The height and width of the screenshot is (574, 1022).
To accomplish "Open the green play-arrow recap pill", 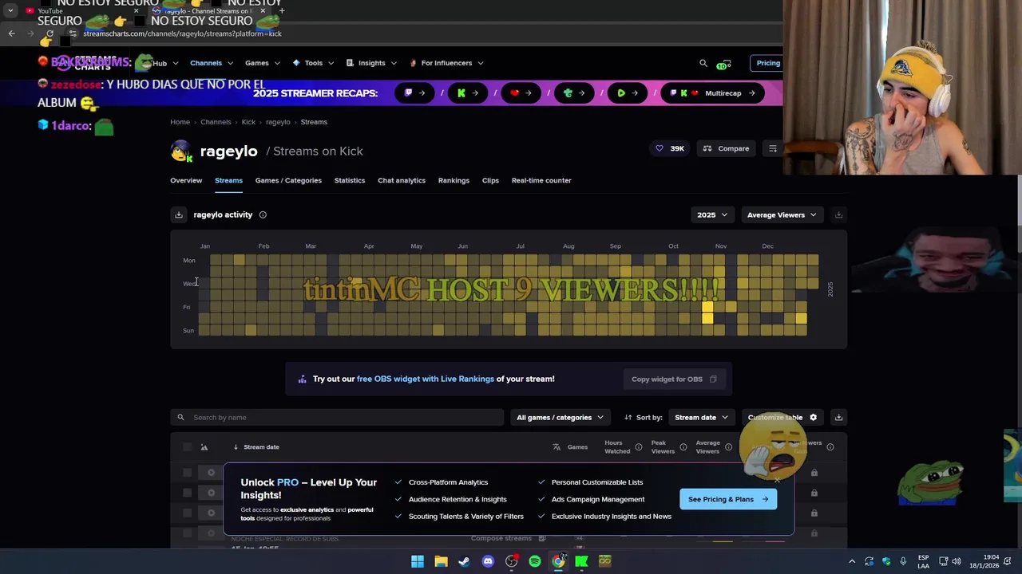I will click(628, 93).
